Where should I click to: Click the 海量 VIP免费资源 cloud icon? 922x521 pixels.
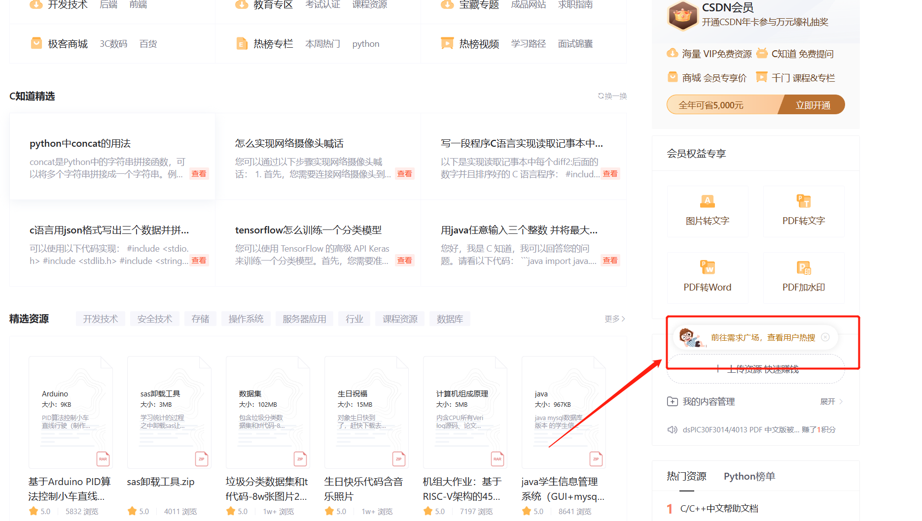click(673, 53)
